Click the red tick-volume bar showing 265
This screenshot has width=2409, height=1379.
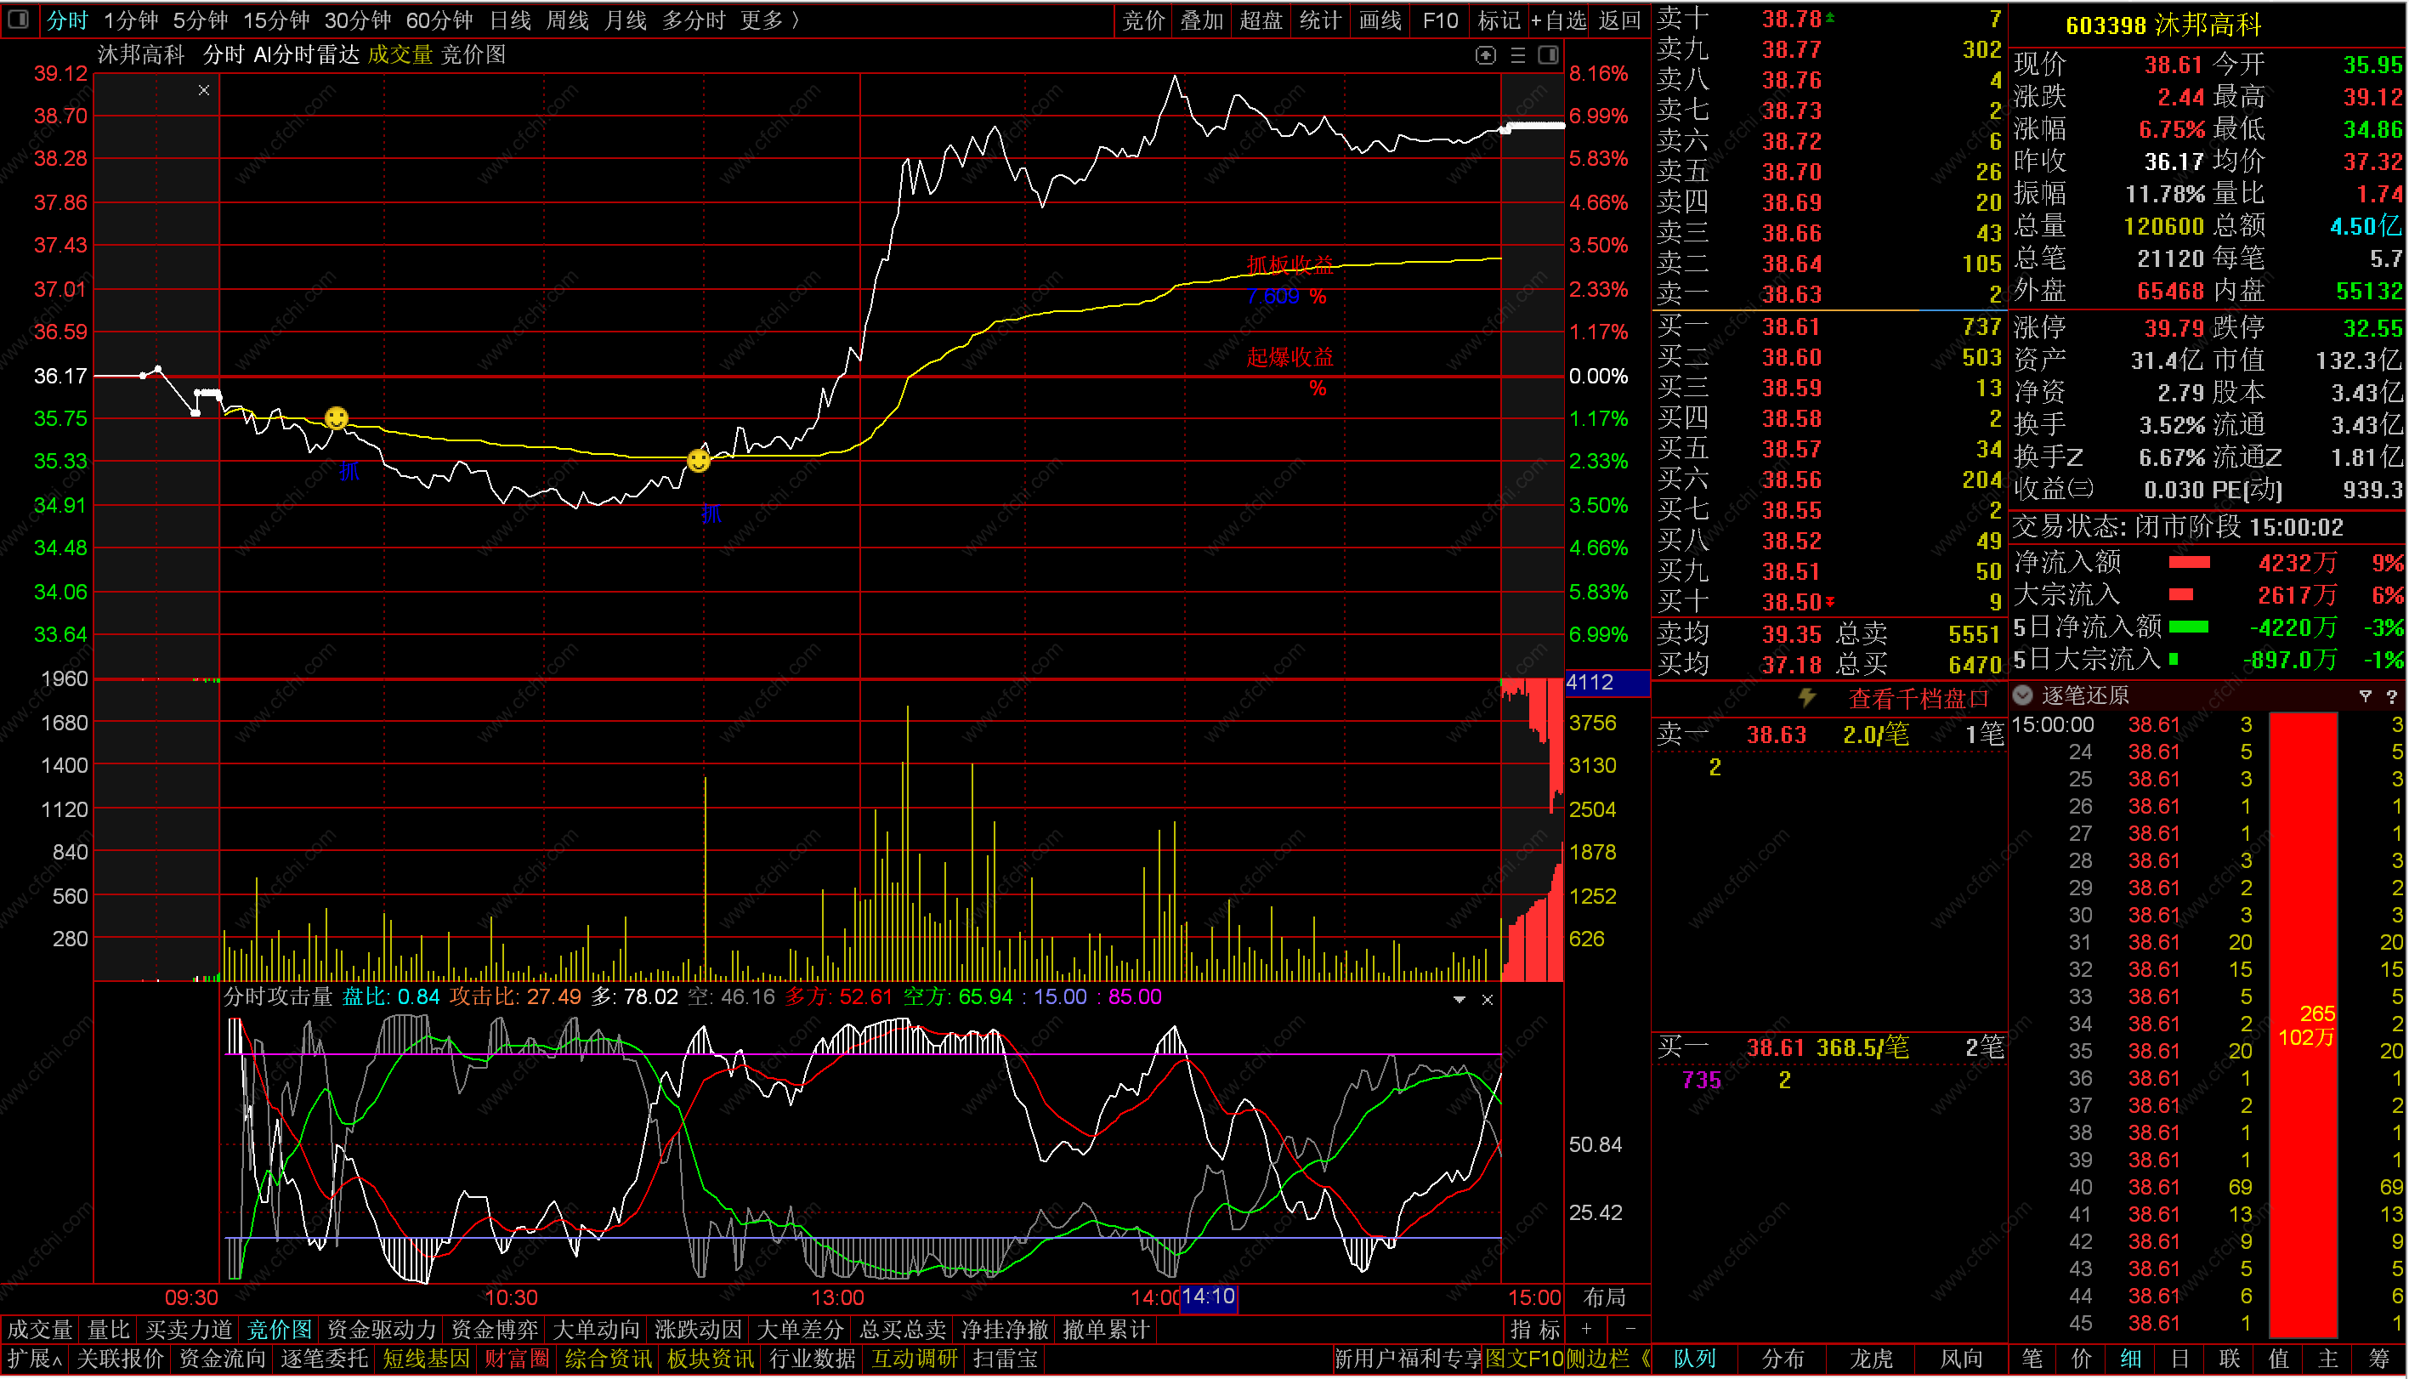point(2304,1024)
